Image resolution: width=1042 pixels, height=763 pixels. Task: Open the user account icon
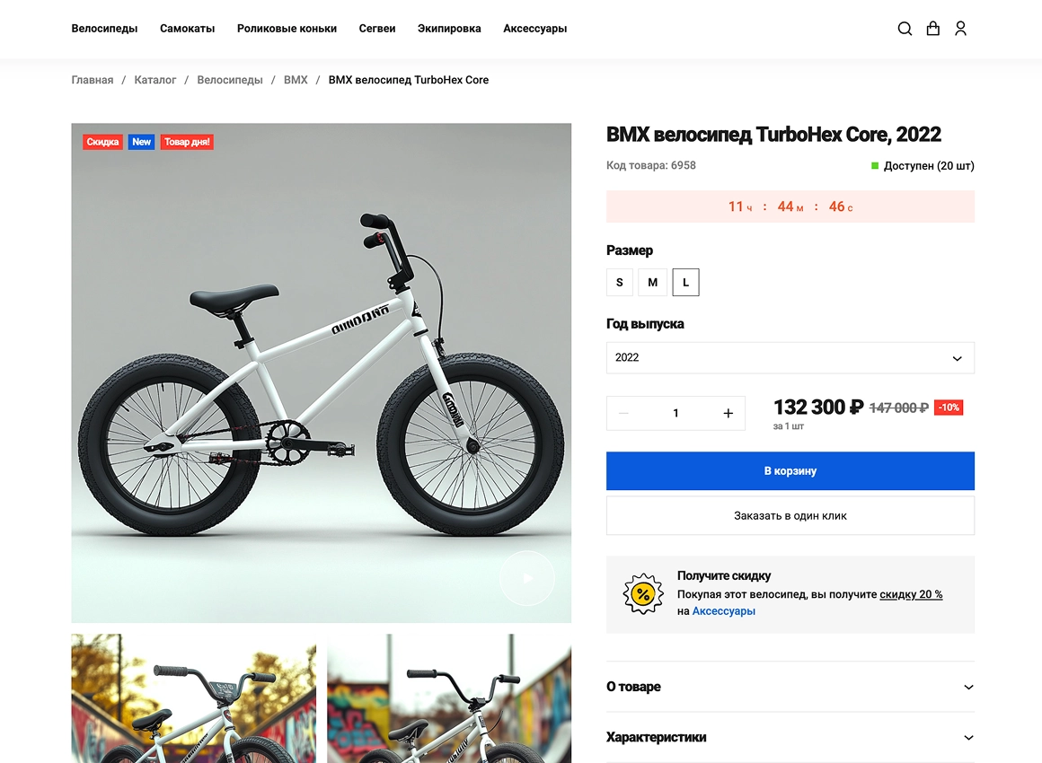click(x=960, y=29)
